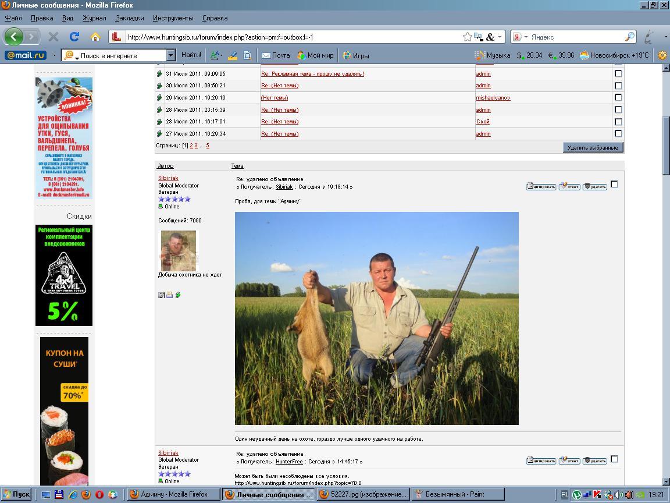Expand the Mail.ru search field dropdown

point(170,55)
